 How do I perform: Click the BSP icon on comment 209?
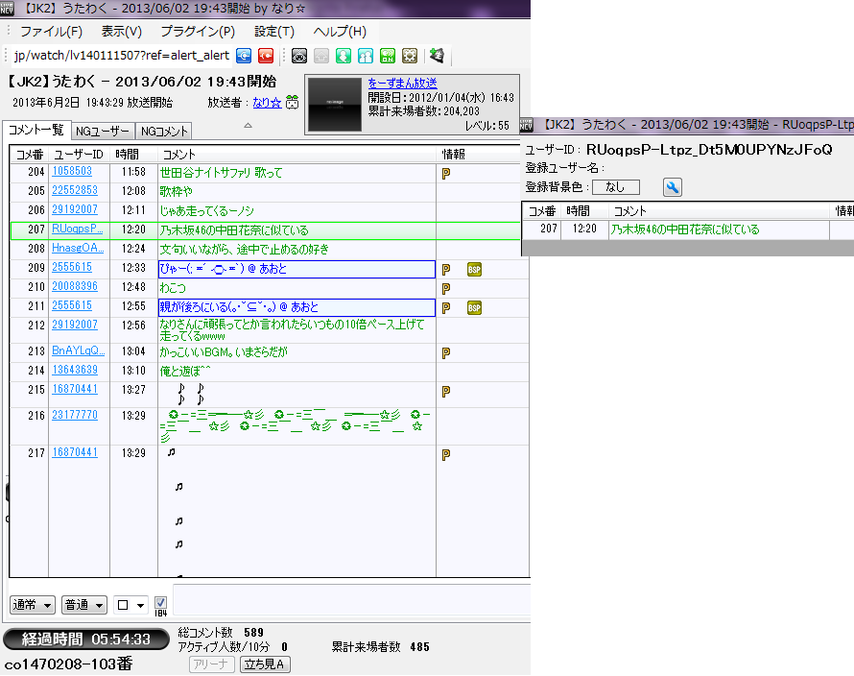[x=474, y=269]
